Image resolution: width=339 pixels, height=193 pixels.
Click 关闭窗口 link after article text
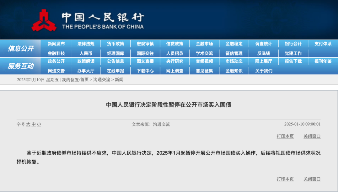312,179
